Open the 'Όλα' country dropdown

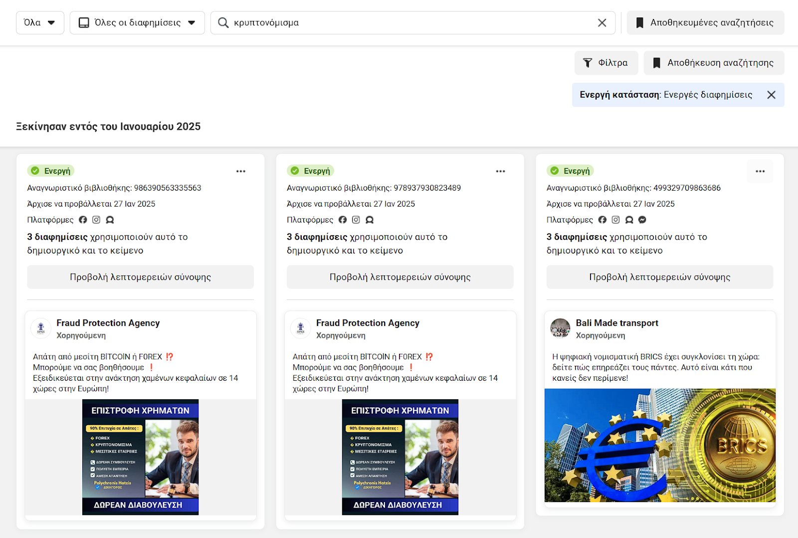[x=40, y=23]
